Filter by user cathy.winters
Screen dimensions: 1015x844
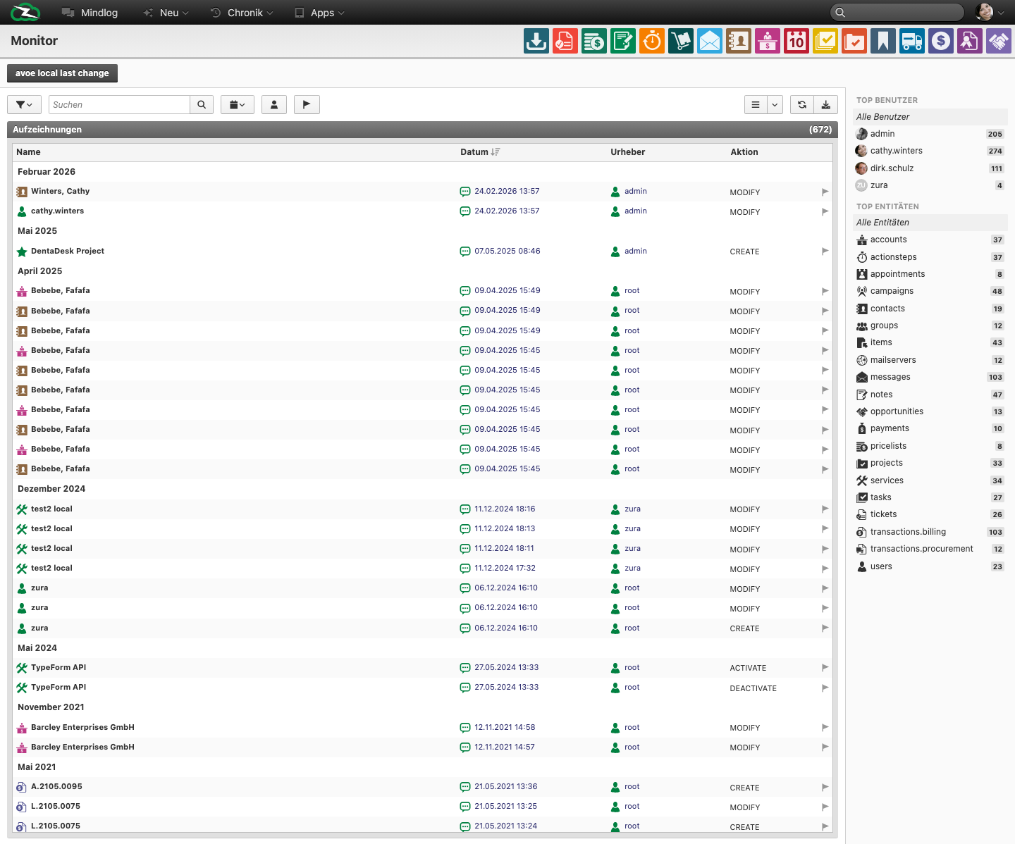click(x=930, y=151)
